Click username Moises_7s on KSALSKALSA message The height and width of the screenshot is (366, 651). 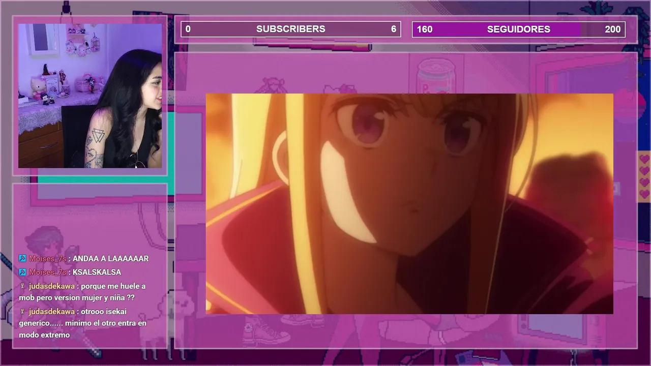(x=47, y=272)
